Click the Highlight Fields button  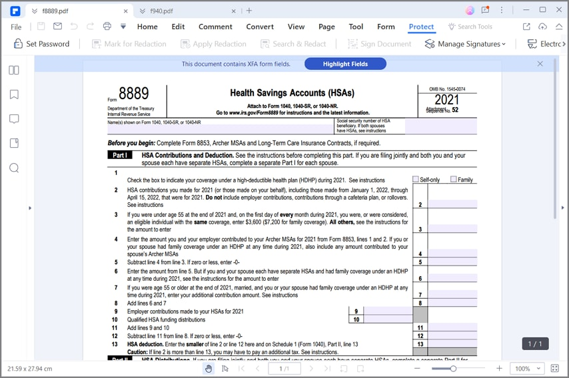[345, 64]
